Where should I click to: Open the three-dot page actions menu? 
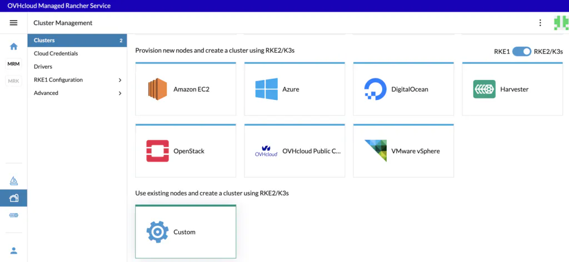click(540, 23)
